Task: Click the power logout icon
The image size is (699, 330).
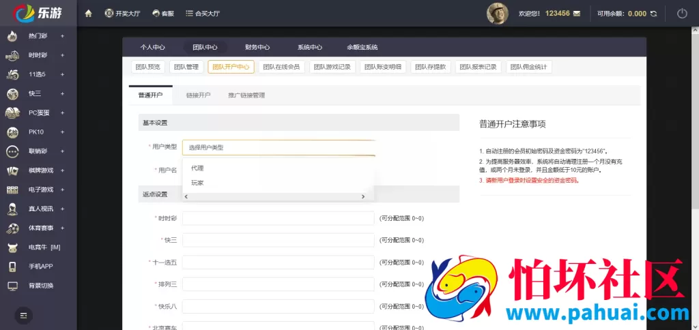Action: 682,14
